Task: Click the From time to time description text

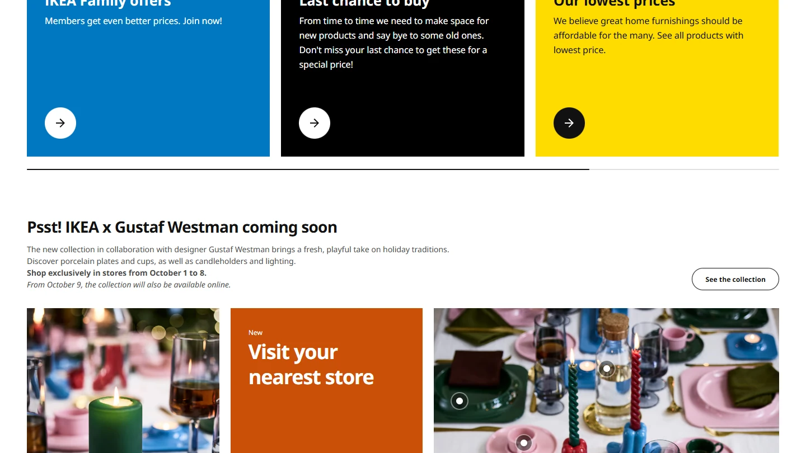Action: point(394,43)
